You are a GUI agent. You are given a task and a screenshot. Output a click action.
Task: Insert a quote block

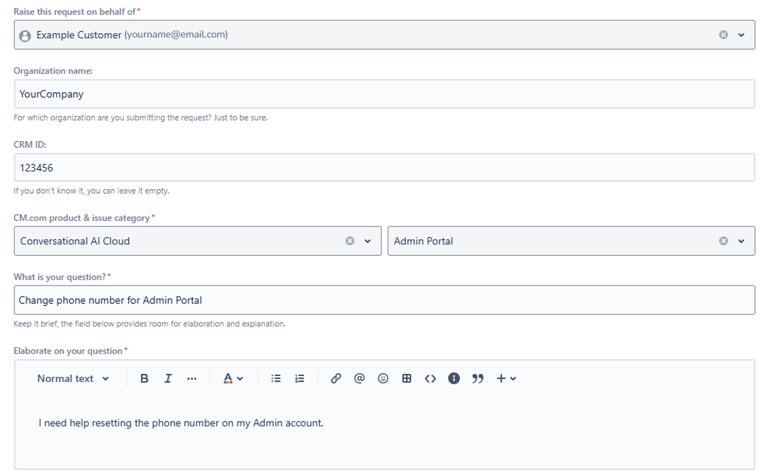point(478,379)
